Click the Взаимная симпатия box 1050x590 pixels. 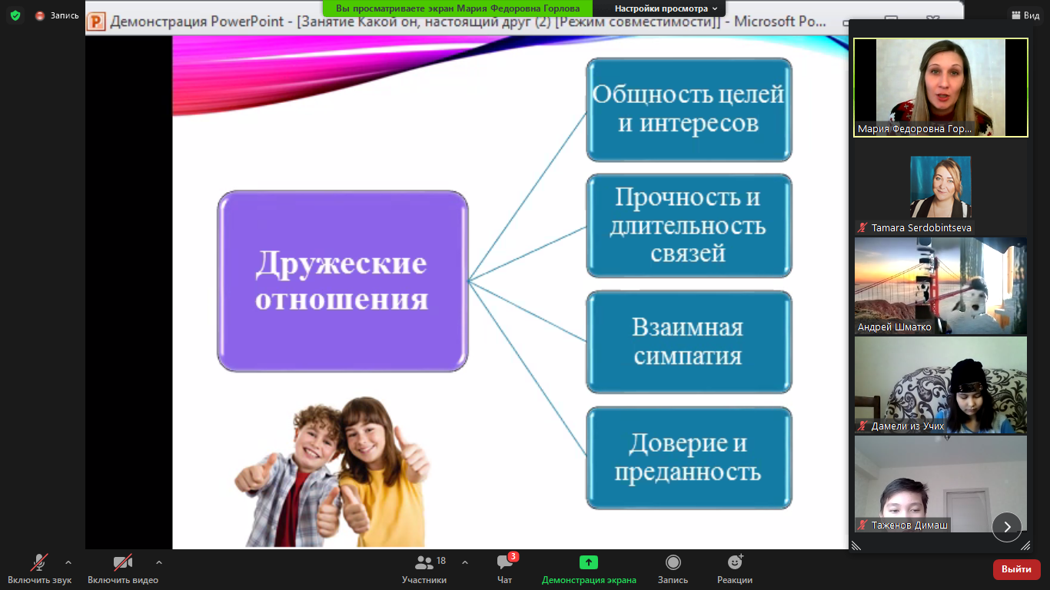[689, 342]
